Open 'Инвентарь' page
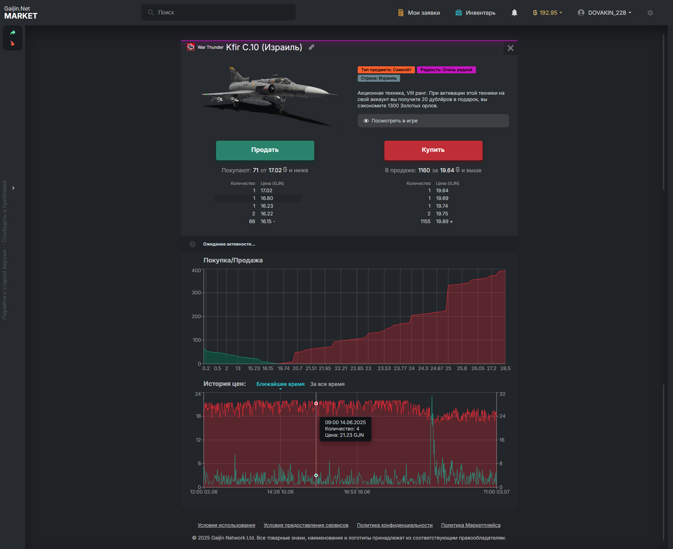This screenshot has height=549, width=673. pos(475,13)
